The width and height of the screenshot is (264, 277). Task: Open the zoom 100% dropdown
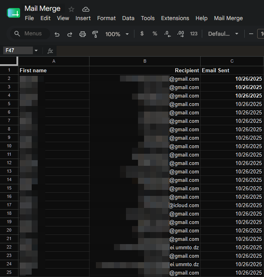click(x=117, y=34)
